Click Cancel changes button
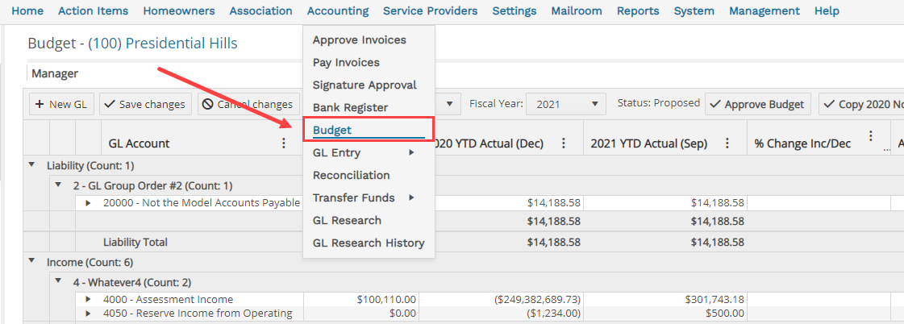Image resolution: width=904 pixels, height=324 pixels. [x=248, y=104]
